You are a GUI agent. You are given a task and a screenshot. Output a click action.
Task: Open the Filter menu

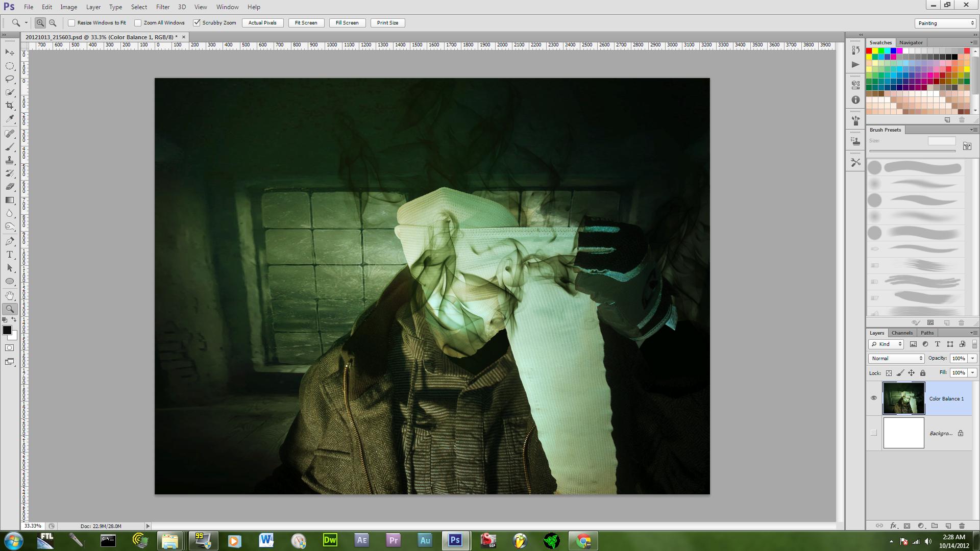tap(163, 7)
